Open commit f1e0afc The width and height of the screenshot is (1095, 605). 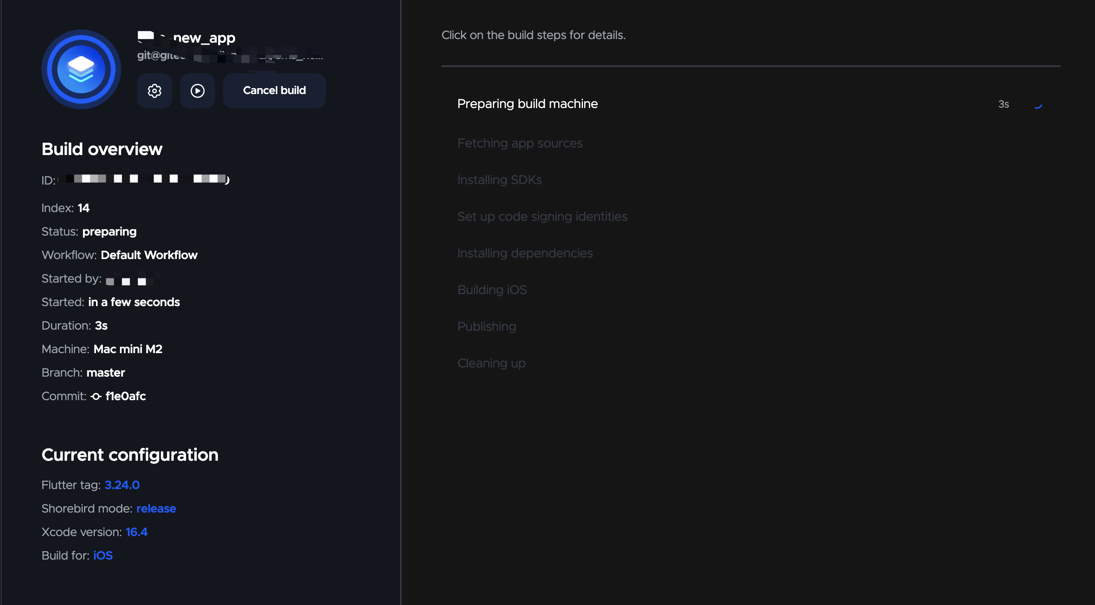click(126, 396)
